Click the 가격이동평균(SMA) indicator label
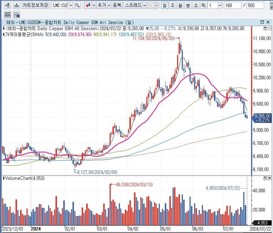 pyautogui.click(x=24, y=34)
